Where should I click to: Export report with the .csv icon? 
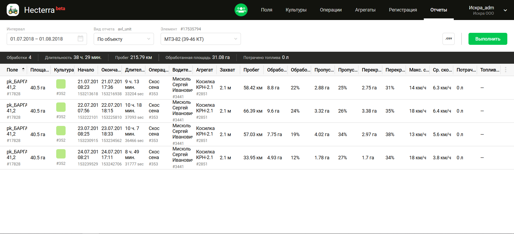click(448, 39)
